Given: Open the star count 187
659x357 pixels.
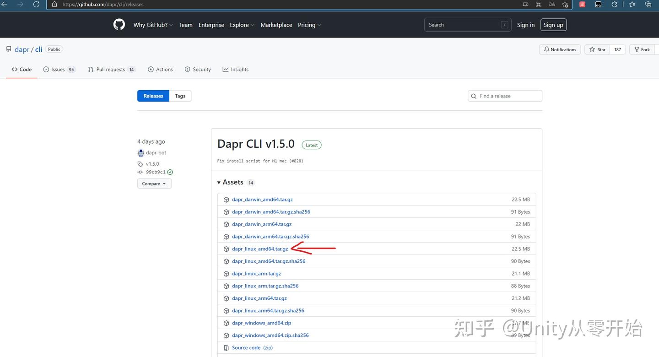Looking at the screenshot, I should coord(618,49).
